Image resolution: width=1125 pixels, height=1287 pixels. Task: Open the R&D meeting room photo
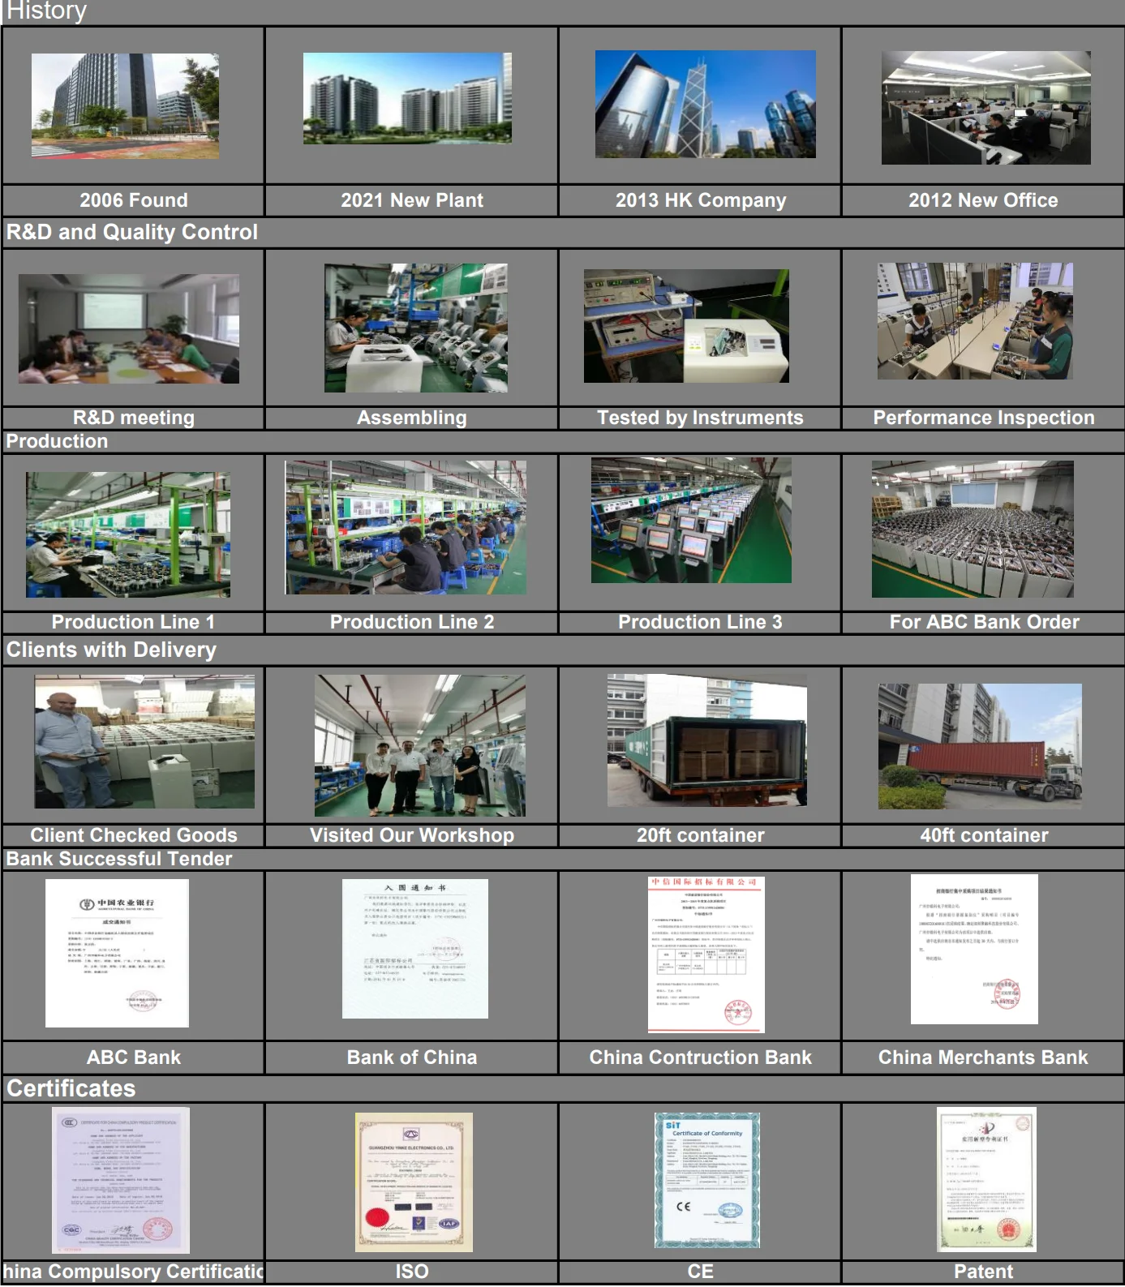(x=129, y=328)
